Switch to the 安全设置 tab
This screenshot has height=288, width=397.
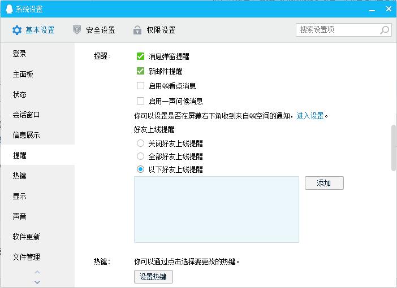coord(94,30)
